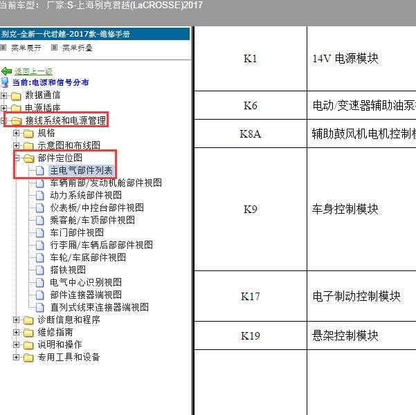Screen dimensions: 416x415
Task: Open 搭铁视图 page
Action: tap(68, 270)
